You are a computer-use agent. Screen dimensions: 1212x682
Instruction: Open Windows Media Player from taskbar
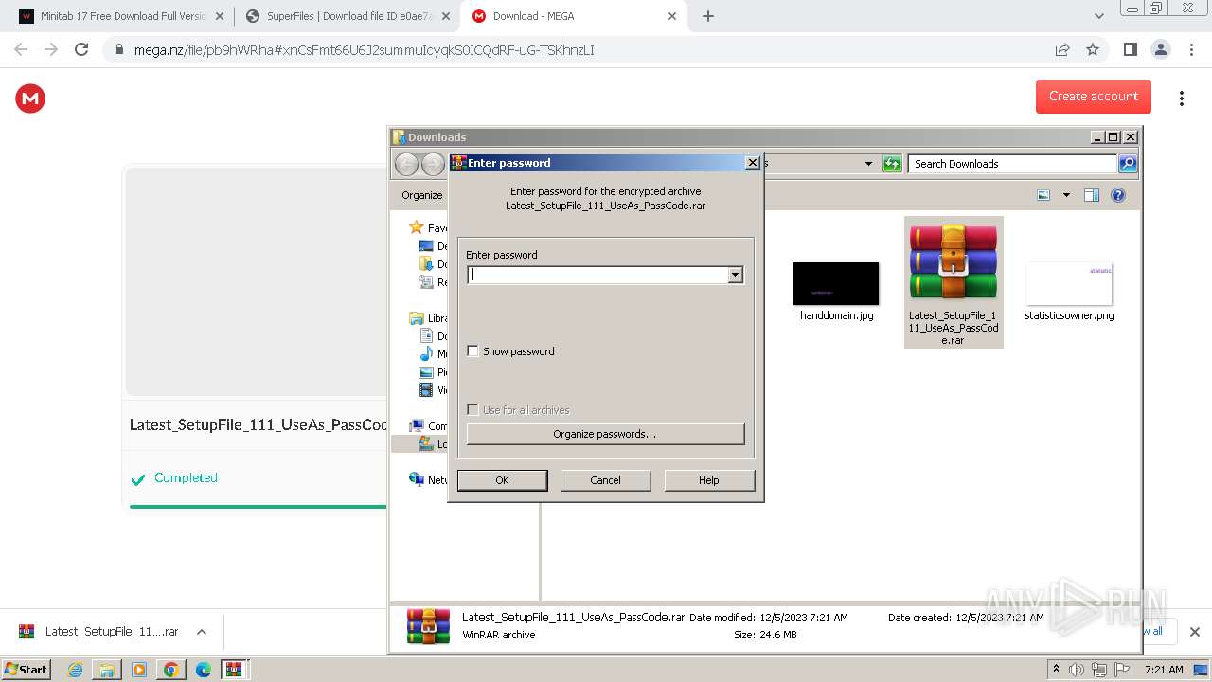coord(139,670)
